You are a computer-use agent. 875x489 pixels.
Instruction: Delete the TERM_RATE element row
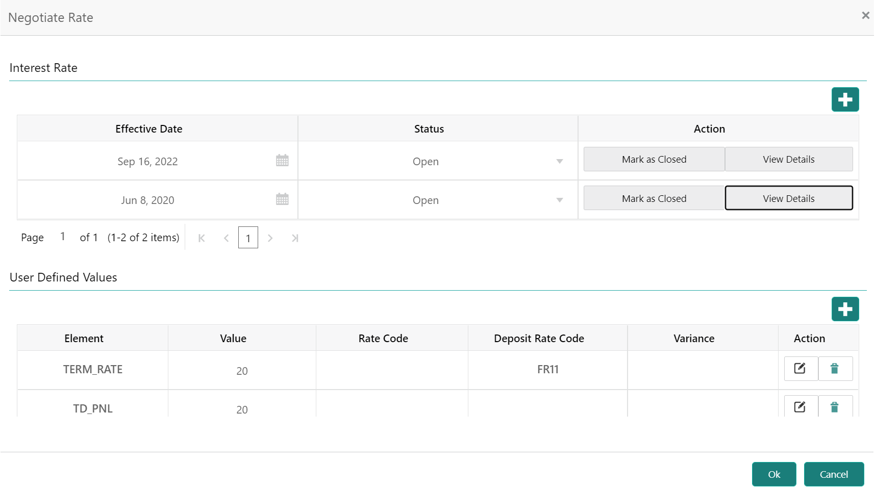click(835, 369)
